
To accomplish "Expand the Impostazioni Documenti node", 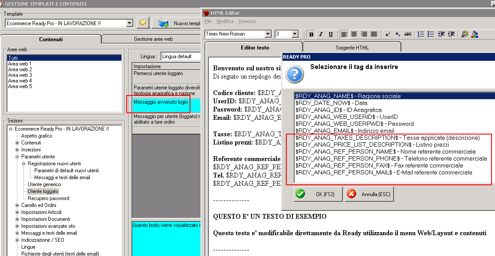I will point(17,219).
